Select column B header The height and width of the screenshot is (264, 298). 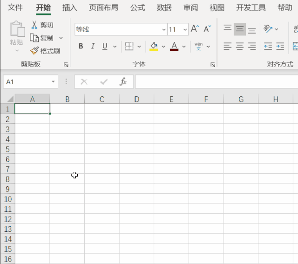67,99
